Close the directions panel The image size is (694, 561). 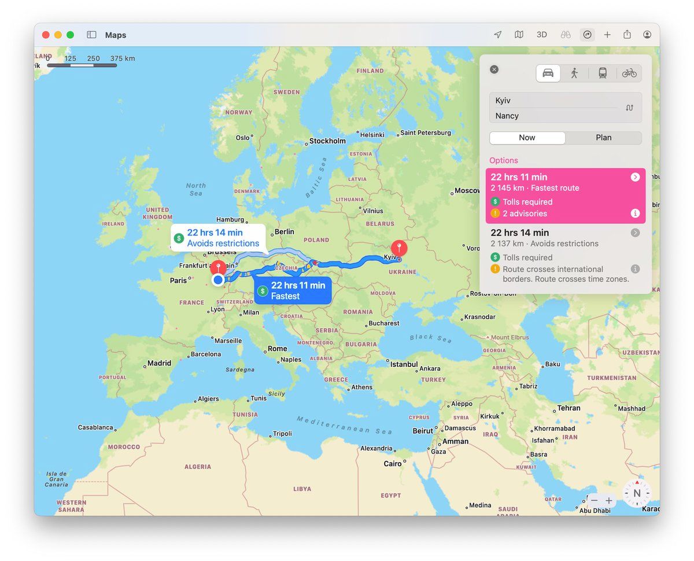click(x=494, y=69)
